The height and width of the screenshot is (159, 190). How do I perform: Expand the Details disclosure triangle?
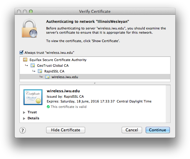(x=24, y=118)
